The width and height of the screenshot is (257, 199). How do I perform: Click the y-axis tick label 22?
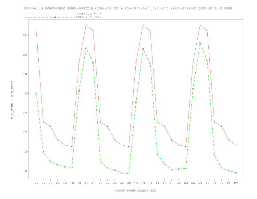pos(25,35)
